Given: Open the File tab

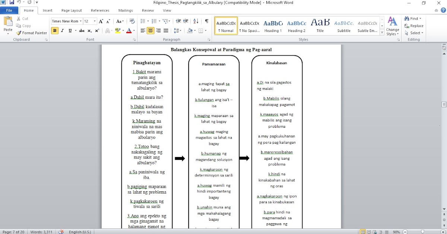Looking at the screenshot, I should pyautogui.click(x=9, y=10).
